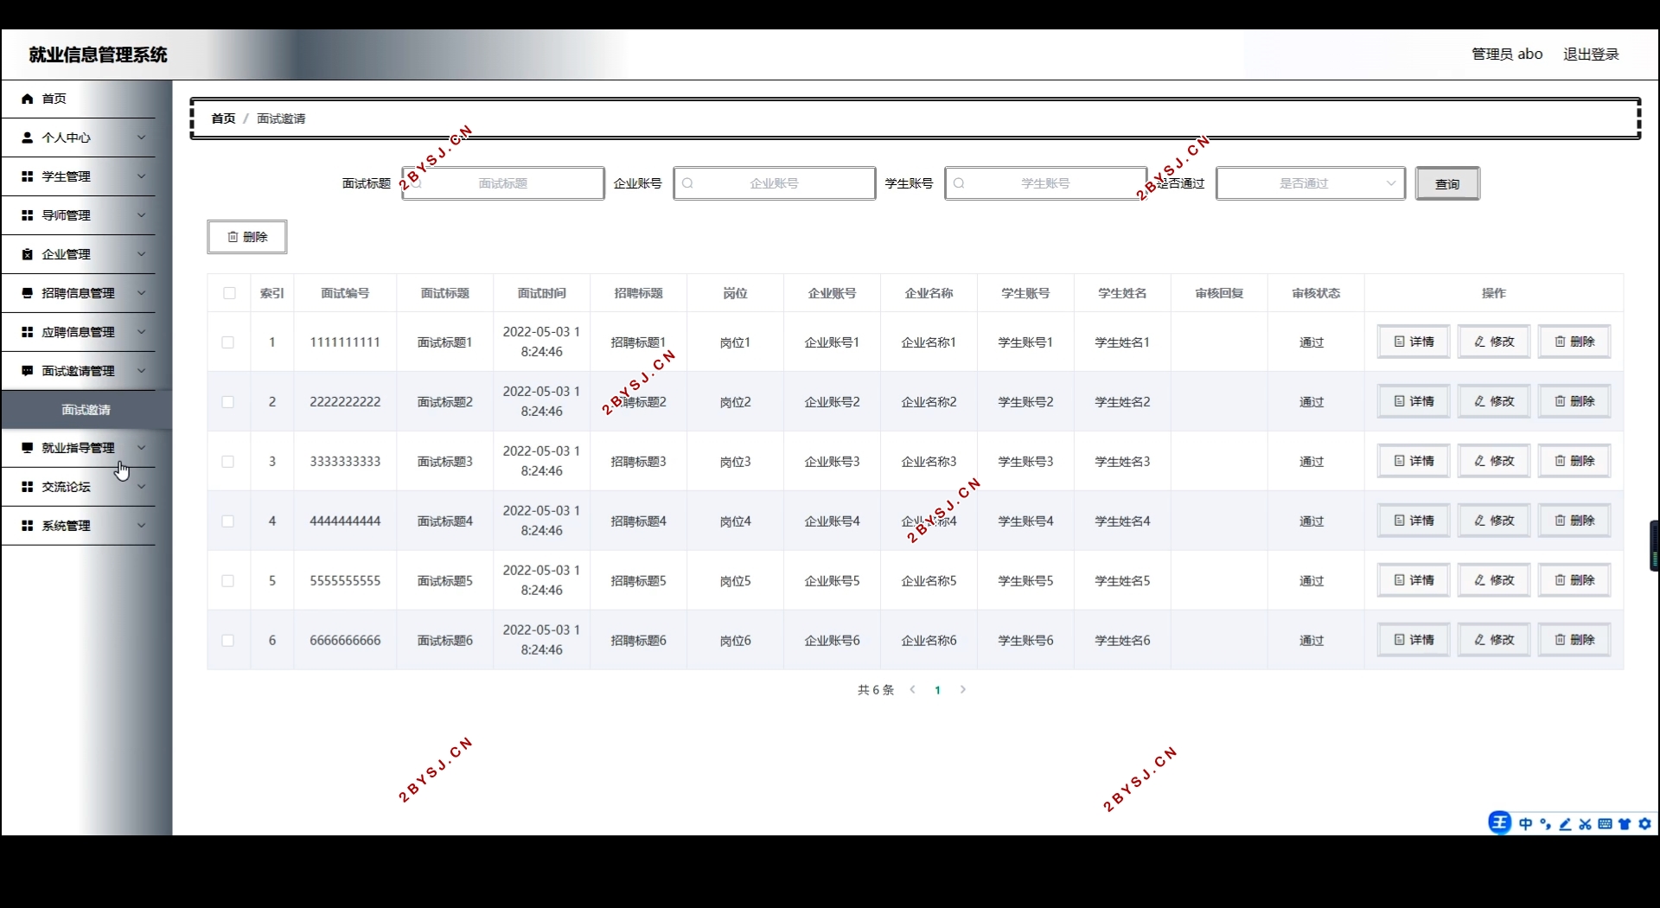Check the row for 面试标题5
The height and width of the screenshot is (908, 1660).
(x=228, y=581)
